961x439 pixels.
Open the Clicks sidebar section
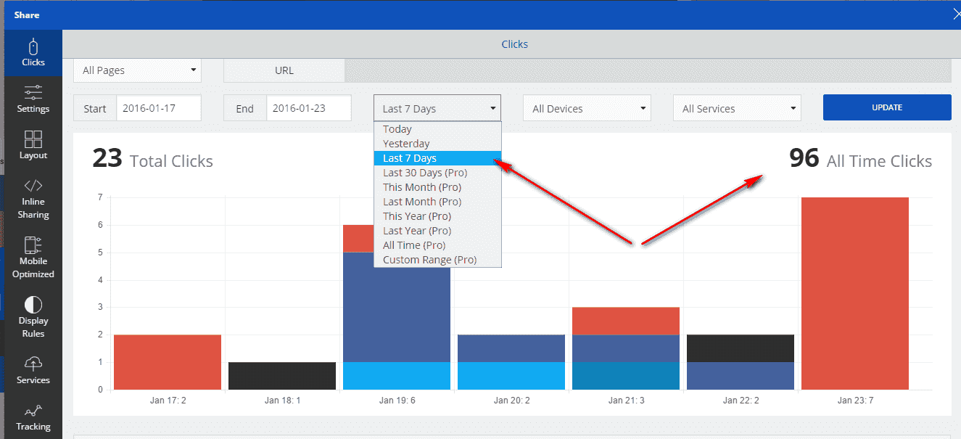(33, 53)
